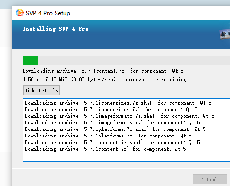Image resolution: width=230 pixels, height=186 pixels.
Task: Select the last content.7z line in details log
Action: (x=106, y=149)
